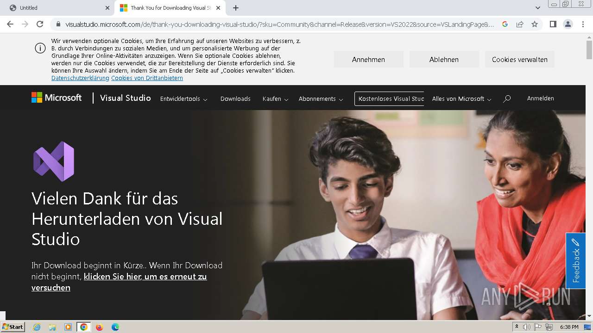The width and height of the screenshot is (593, 333).
Task: Click tab search chevron
Action: (x=537, y=8)
